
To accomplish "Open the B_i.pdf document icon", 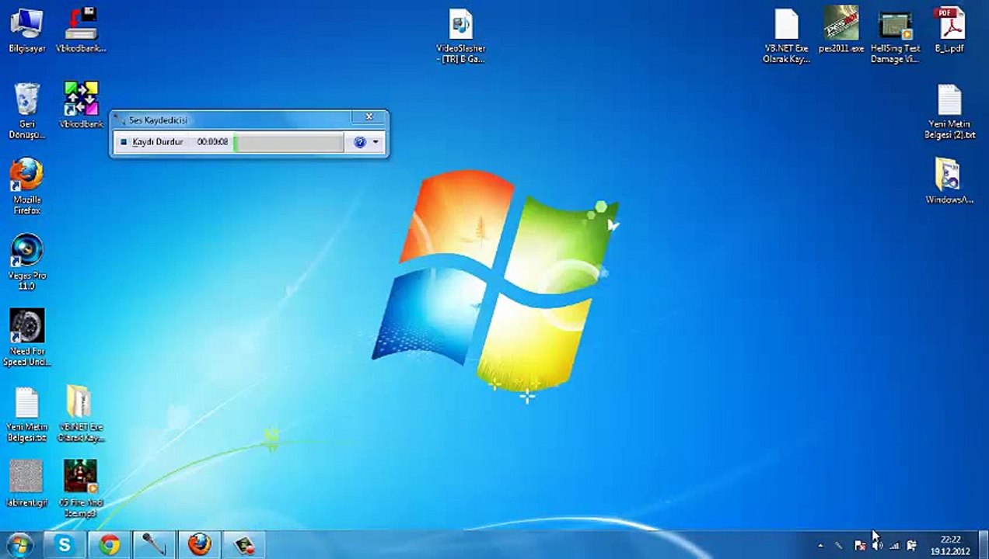I will 949,30.
